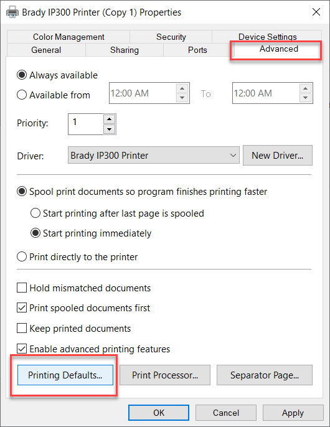330x427 pixels.
Task: Open the Ports tab
Action: click(197, 50)
